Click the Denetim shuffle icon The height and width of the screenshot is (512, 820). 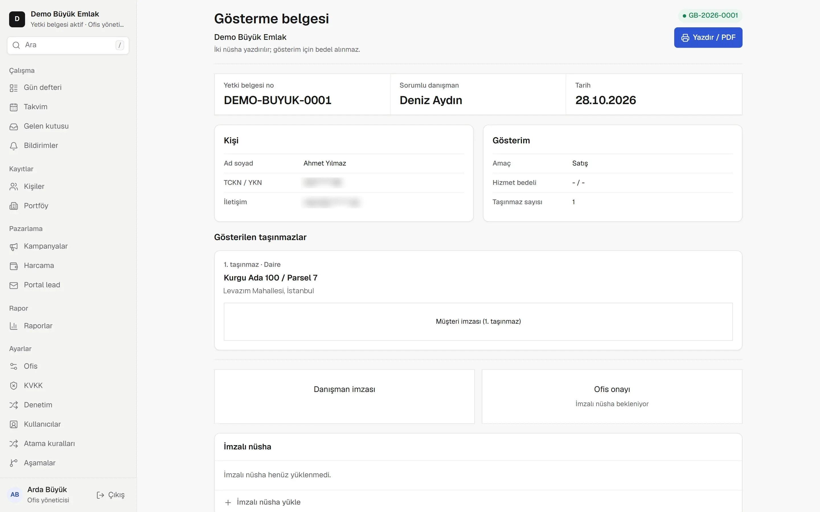[14, 405]
